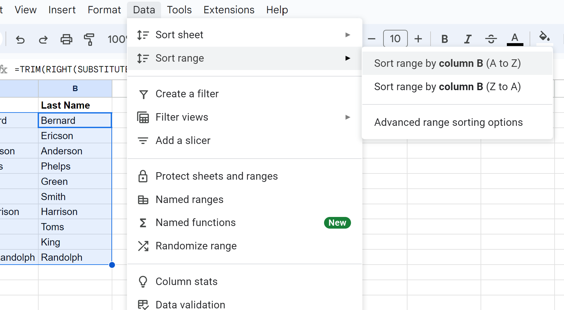Choose the Sort range menu entry
564x310 pixels.
(x=245, y=58)
